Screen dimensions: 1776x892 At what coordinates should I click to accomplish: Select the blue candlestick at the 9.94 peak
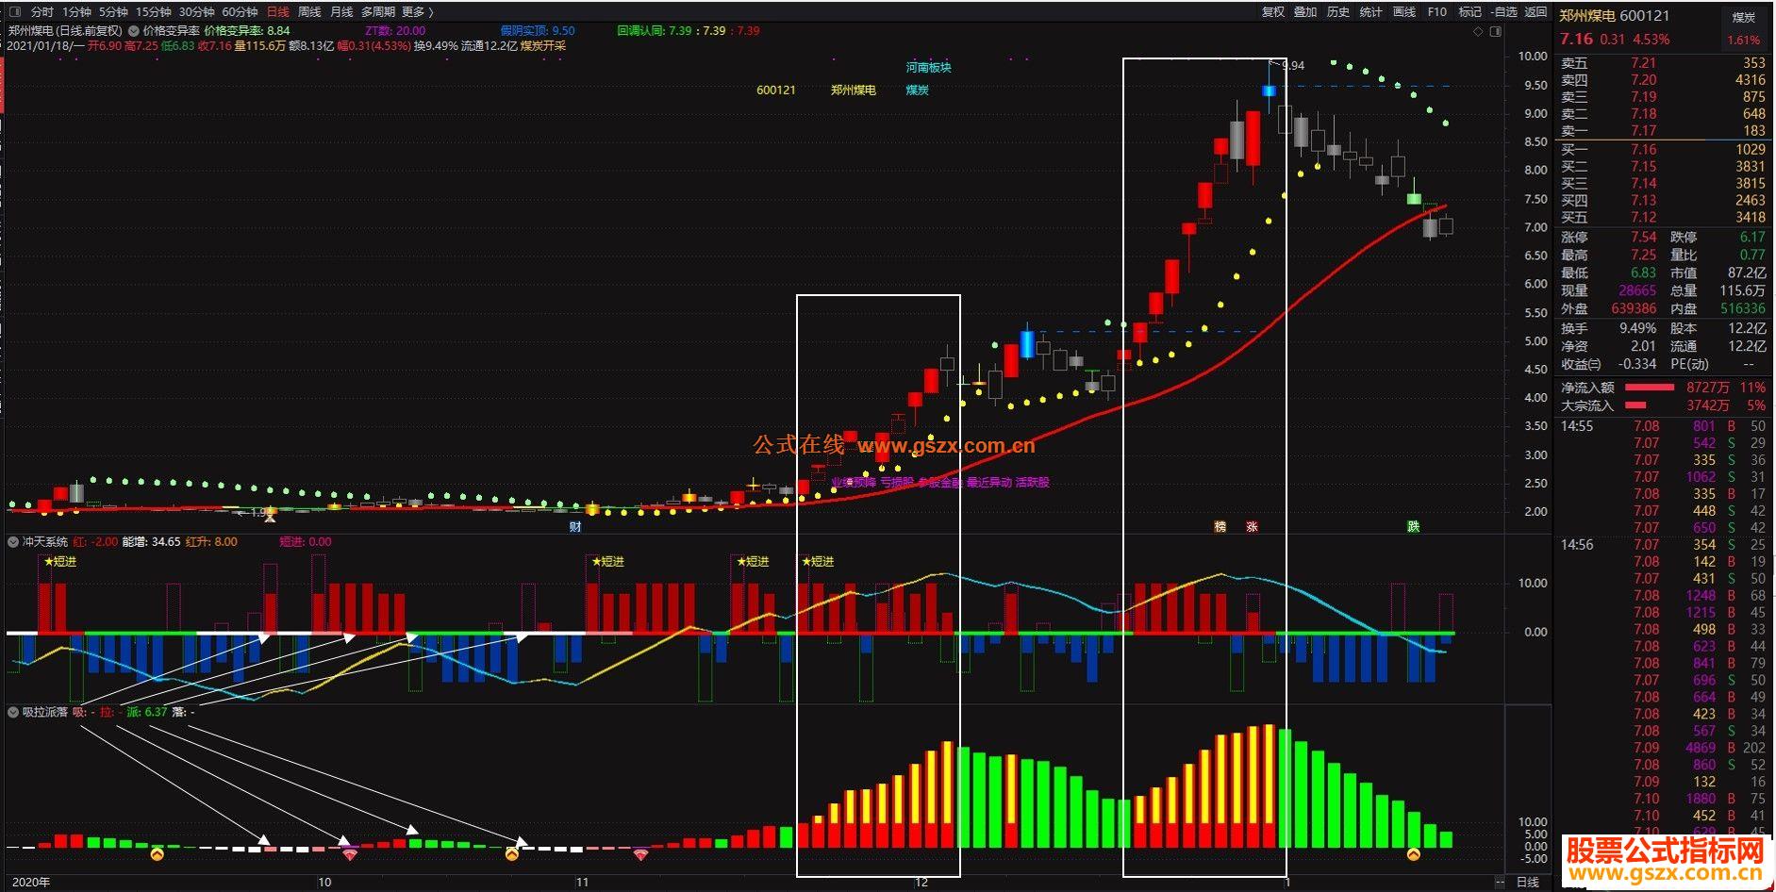1269,91
